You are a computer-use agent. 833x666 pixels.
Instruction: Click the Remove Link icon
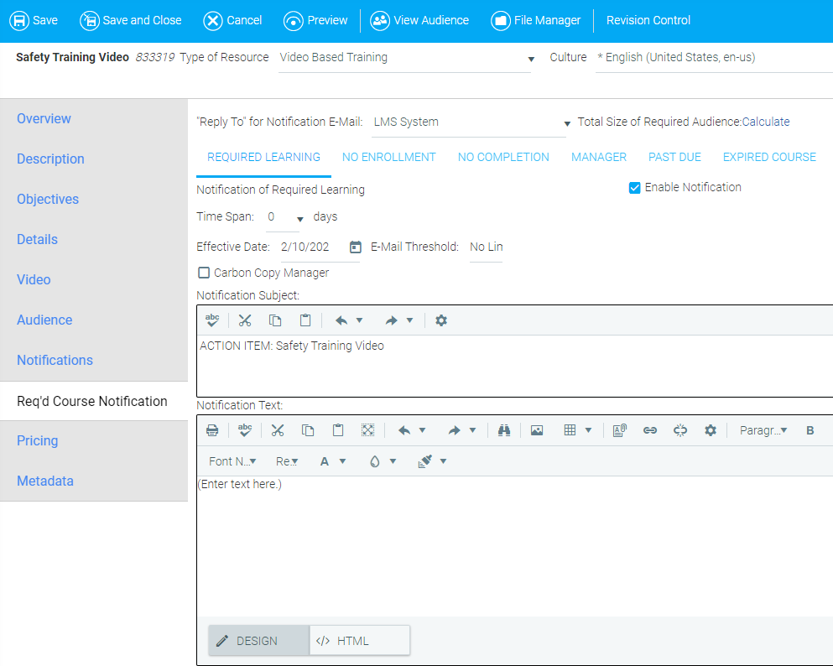(x=680, y=430)
